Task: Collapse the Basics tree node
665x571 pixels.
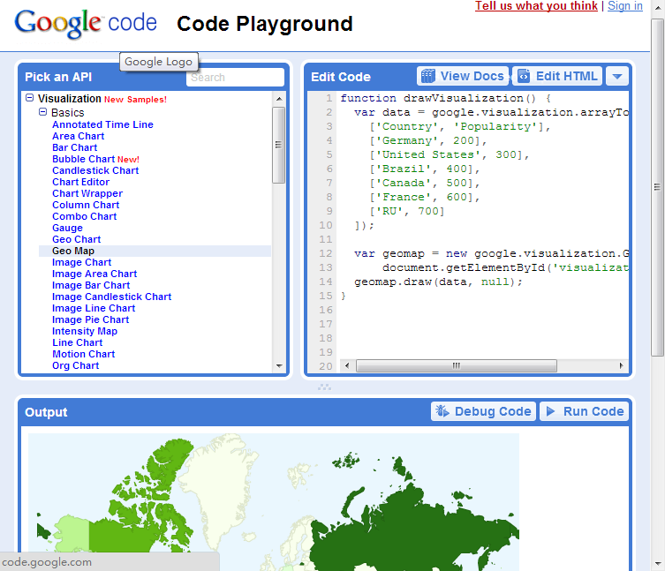Action: click(42, 112)
